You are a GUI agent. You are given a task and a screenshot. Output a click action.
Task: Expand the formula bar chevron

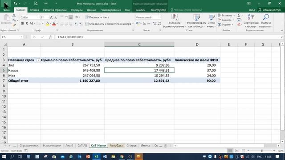[x=281, y=37]
